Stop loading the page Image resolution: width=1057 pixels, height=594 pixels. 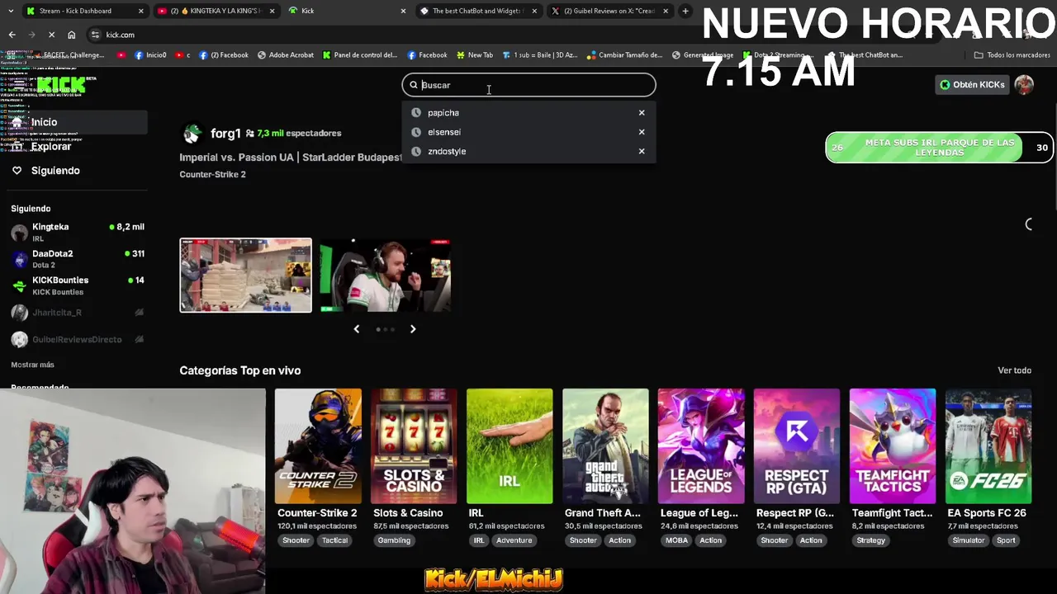point(51,35)
